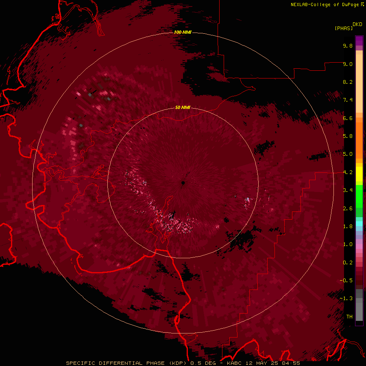Select the 6.6 legend value
366x366 pixels.
click(x=348, y=118)
